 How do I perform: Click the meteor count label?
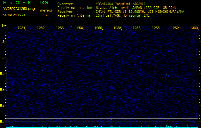(x=45, y=10)
